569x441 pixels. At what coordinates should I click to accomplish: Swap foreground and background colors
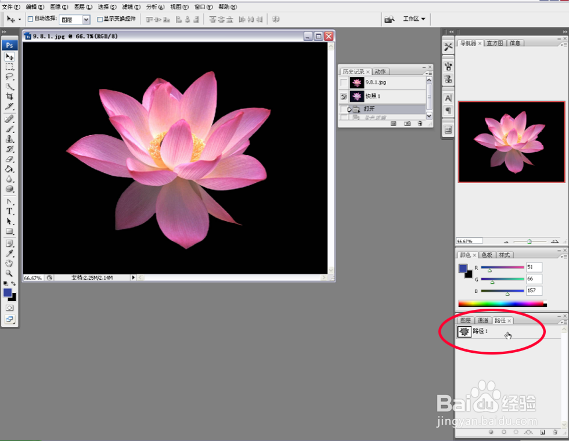[x=13, y=284]
